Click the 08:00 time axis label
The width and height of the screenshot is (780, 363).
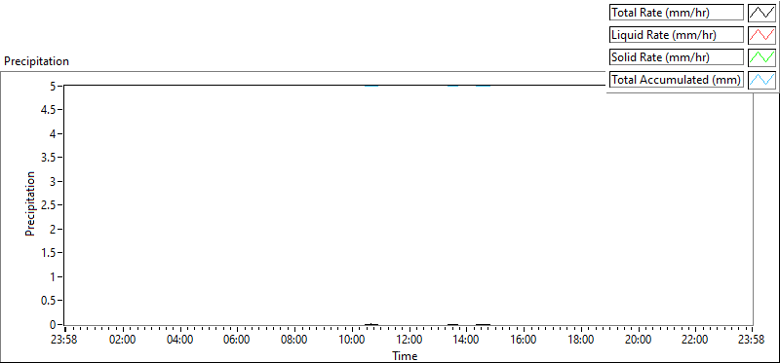pyautogui.click(x=294, y=341)
